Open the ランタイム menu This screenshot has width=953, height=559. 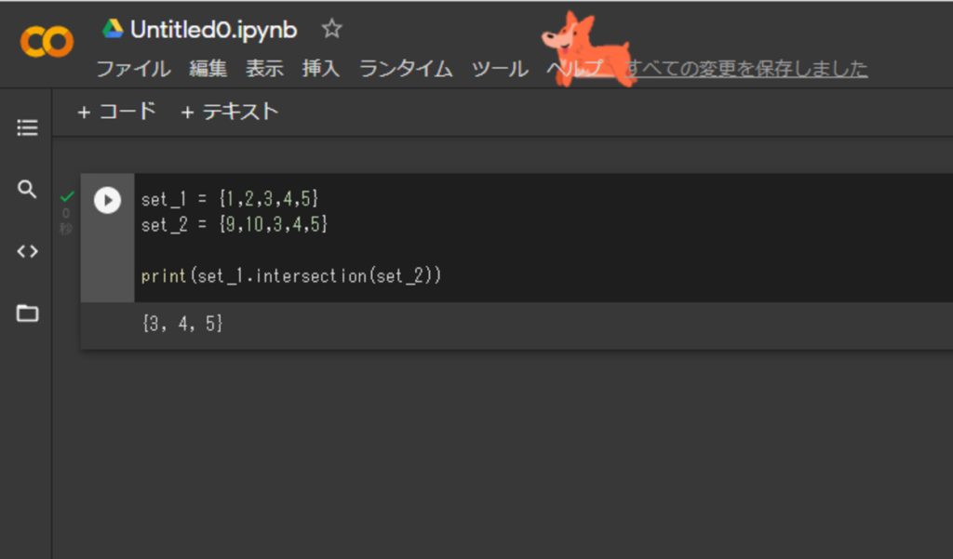(x=406, y=69)
